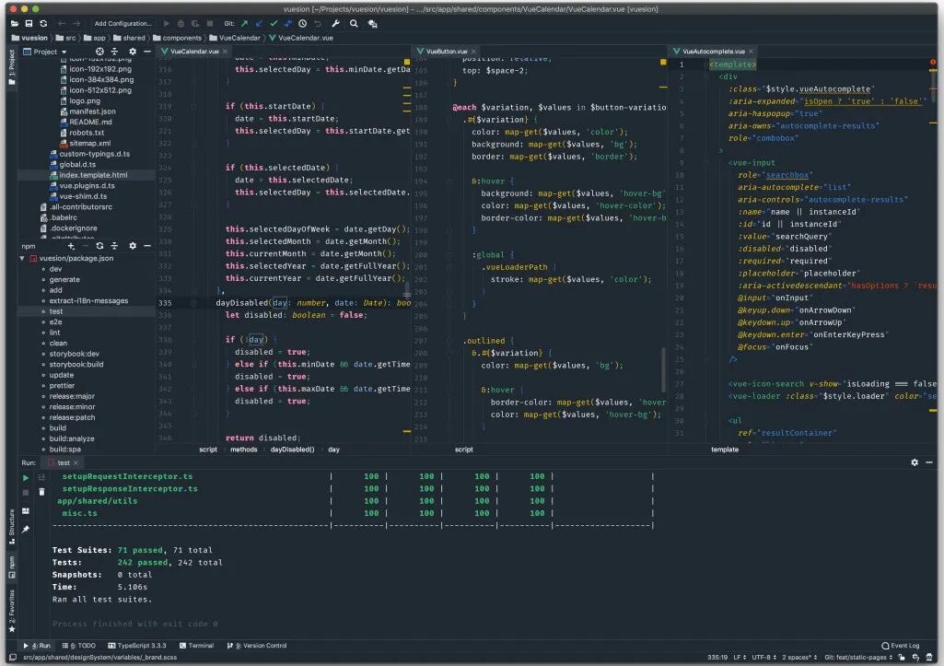Viewport: 944px width, 666px height.
Task: Open Search Everywhere magnifier icon
Action: [354, 23]
